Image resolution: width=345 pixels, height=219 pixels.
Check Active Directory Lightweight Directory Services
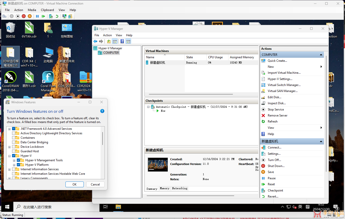click(x=14, y=133)
